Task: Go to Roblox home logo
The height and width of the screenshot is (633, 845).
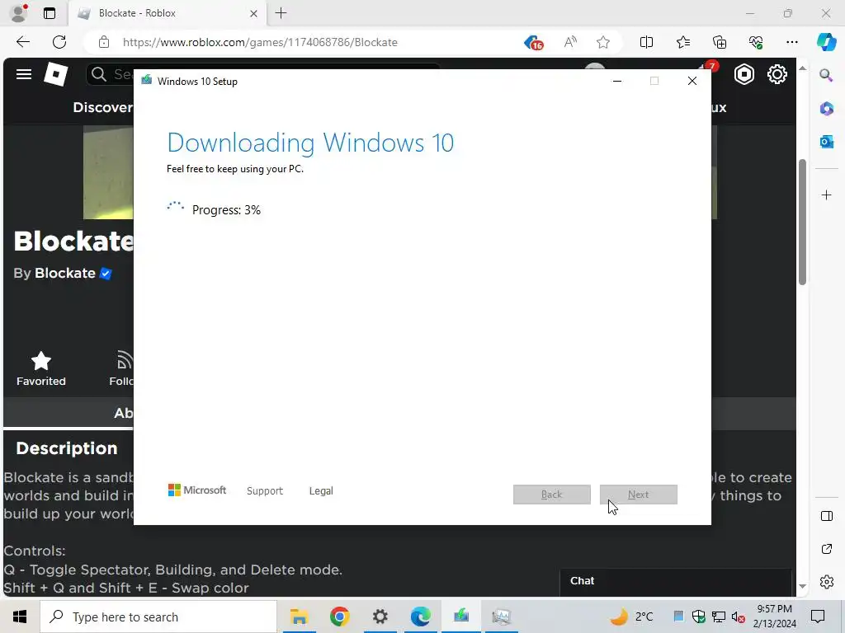Action: click(55, 74)
